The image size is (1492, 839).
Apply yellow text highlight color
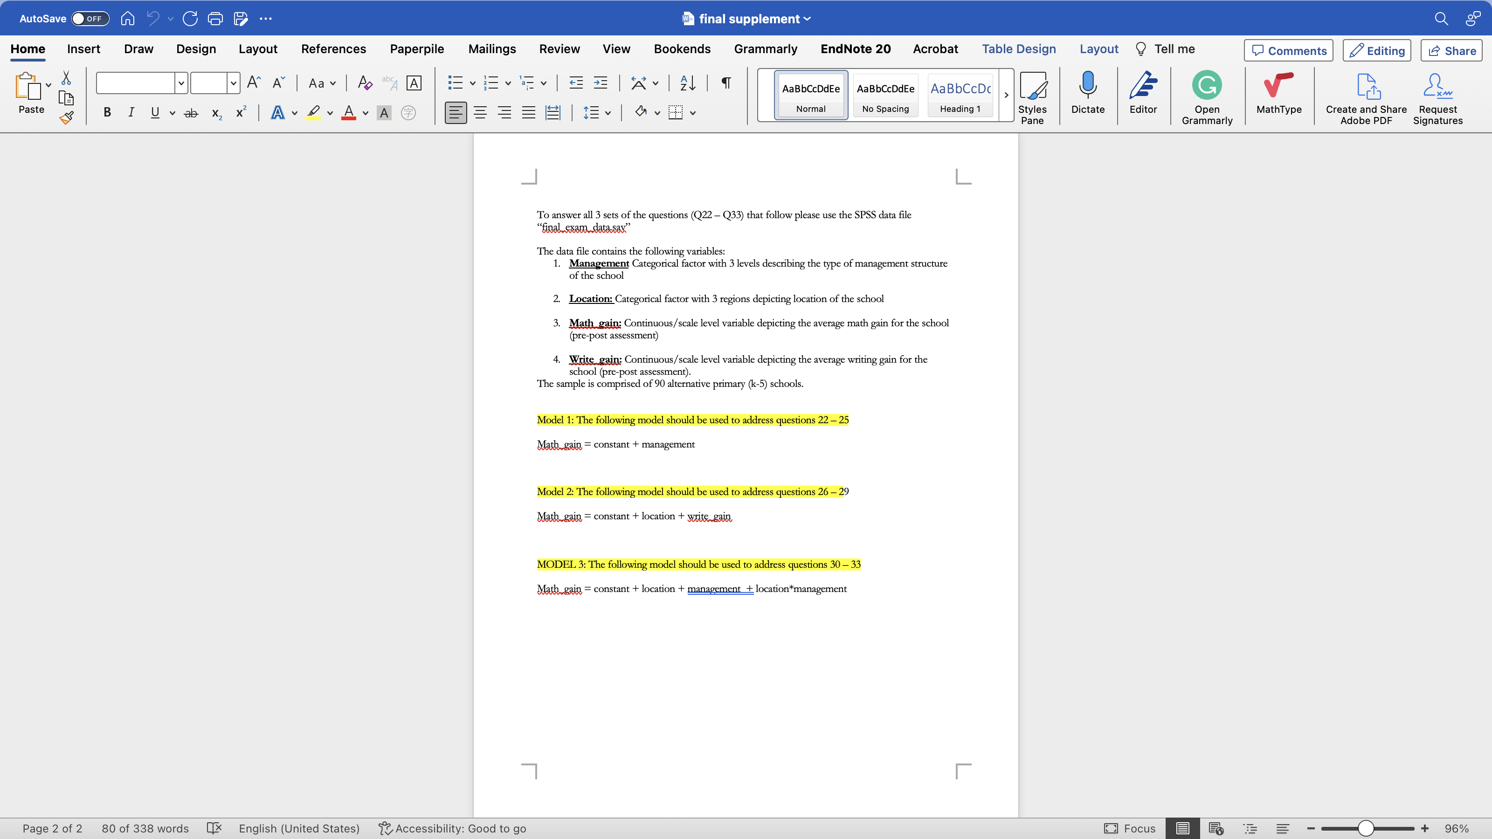point(313,112)
